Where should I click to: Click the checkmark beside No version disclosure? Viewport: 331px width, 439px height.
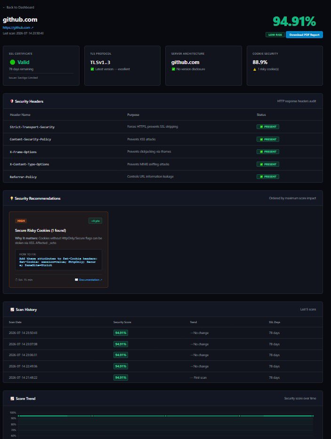click(x=173, y=69)
